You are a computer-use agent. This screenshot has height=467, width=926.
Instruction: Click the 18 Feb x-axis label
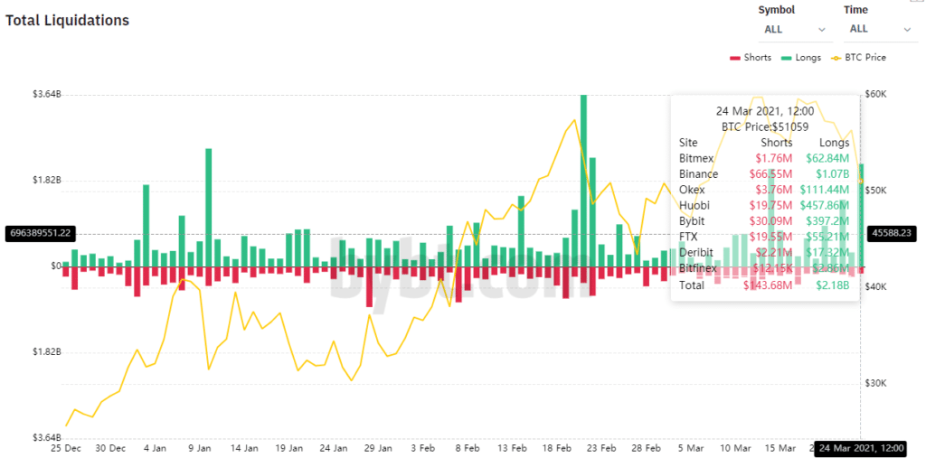pos(556,448)
